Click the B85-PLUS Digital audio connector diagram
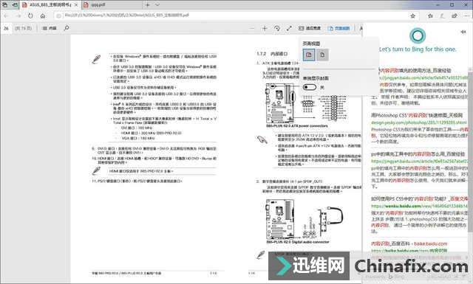 pyautogui.click(x=304, y=219)
